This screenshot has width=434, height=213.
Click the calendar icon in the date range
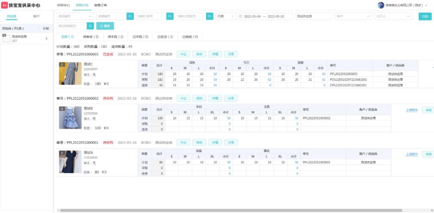[240, 16]
